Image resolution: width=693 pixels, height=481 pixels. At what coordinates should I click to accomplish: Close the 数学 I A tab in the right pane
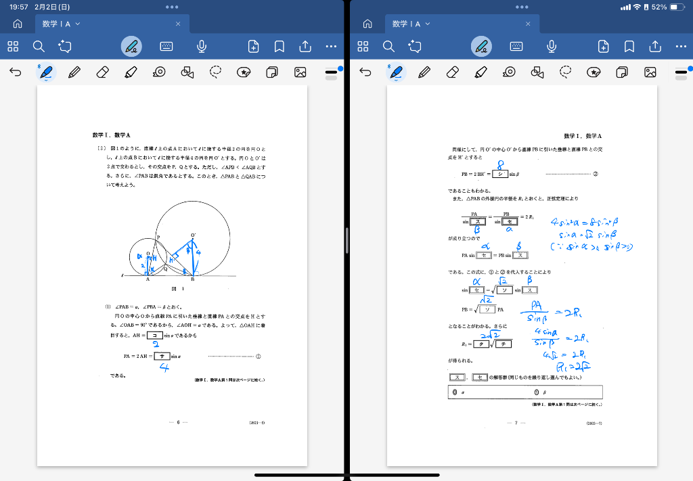(529, 24)
